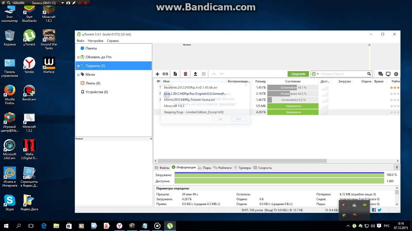Viewport: 412px width, 231px height.
Task: Click the Start Torrent download arrow icon
Action: (x=195, y=74)
